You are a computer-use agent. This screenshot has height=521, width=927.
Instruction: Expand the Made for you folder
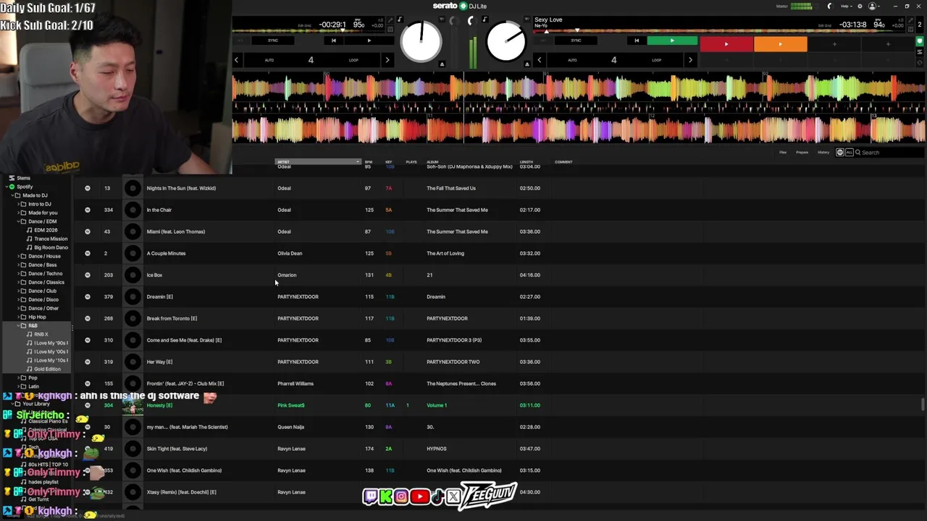[x=20, y=213]
